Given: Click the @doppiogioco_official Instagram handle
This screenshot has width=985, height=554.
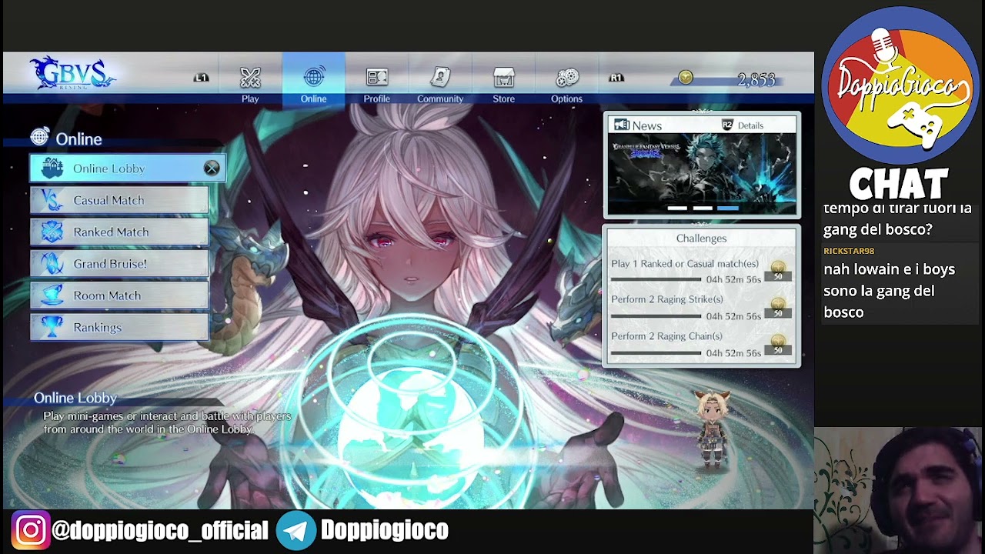Looking at the screenshot, I should 160,531.
